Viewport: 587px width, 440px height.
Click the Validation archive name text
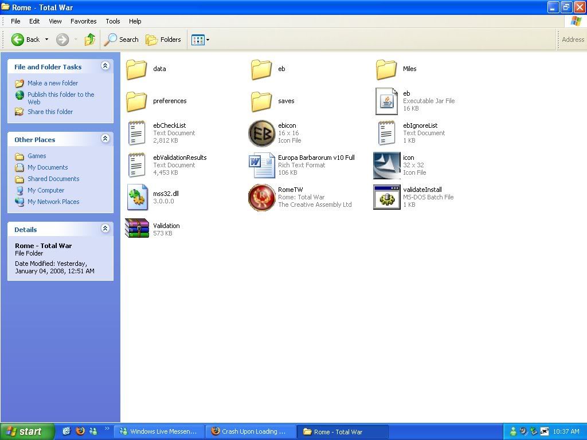166,226
